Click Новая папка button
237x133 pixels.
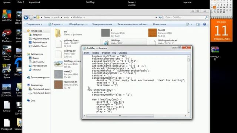tap(160, 24)
